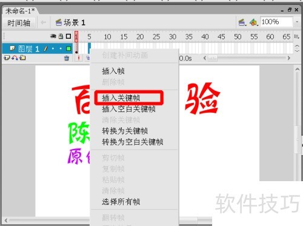Click the stage vertical scrollbar thumb
The height and width of the screenshot is (226, 303).
click(298, 139)
